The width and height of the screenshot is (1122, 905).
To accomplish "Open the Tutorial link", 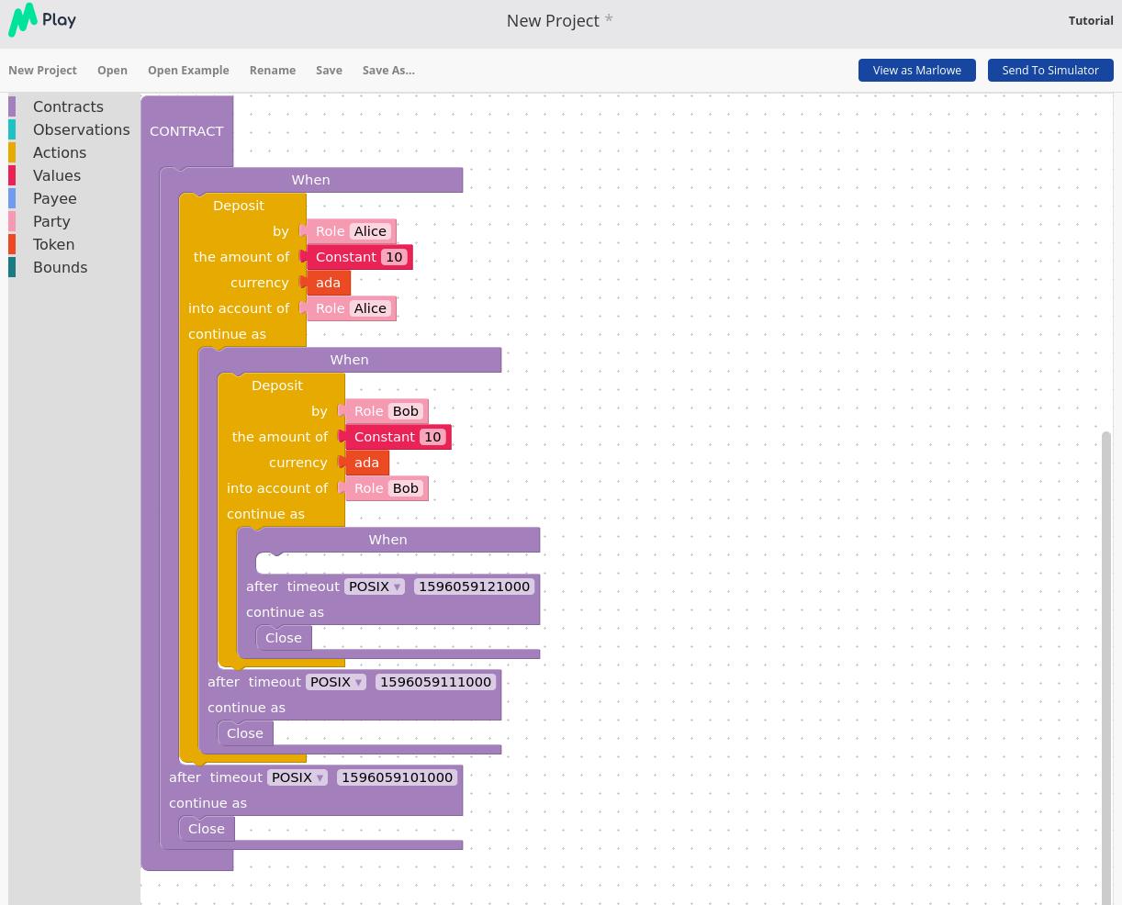I will click(1091, 20).
